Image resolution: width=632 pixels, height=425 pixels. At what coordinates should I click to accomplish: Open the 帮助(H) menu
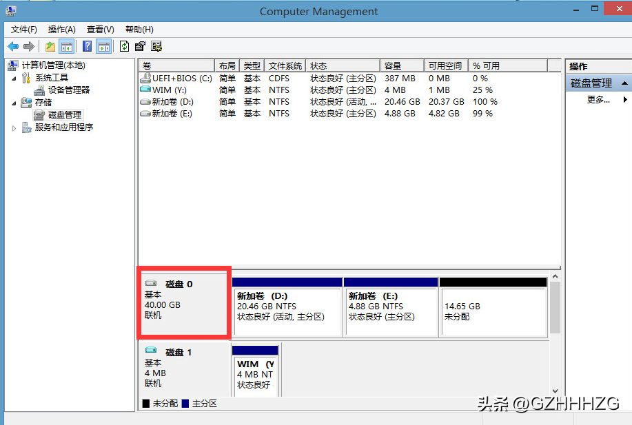[139, 30]
